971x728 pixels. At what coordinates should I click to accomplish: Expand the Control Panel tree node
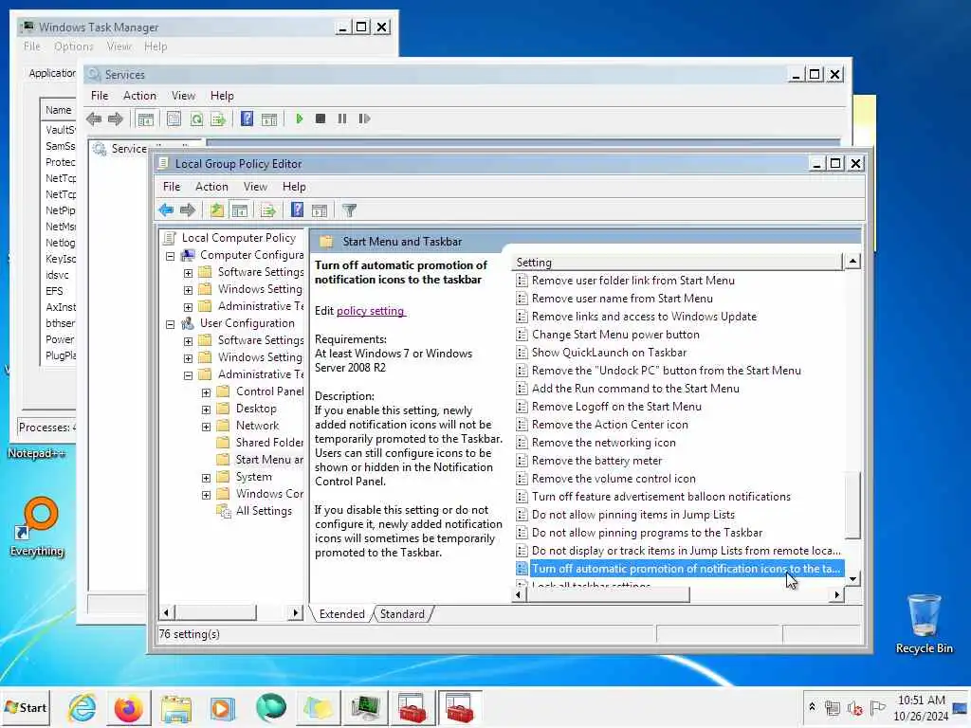[206, 392]
